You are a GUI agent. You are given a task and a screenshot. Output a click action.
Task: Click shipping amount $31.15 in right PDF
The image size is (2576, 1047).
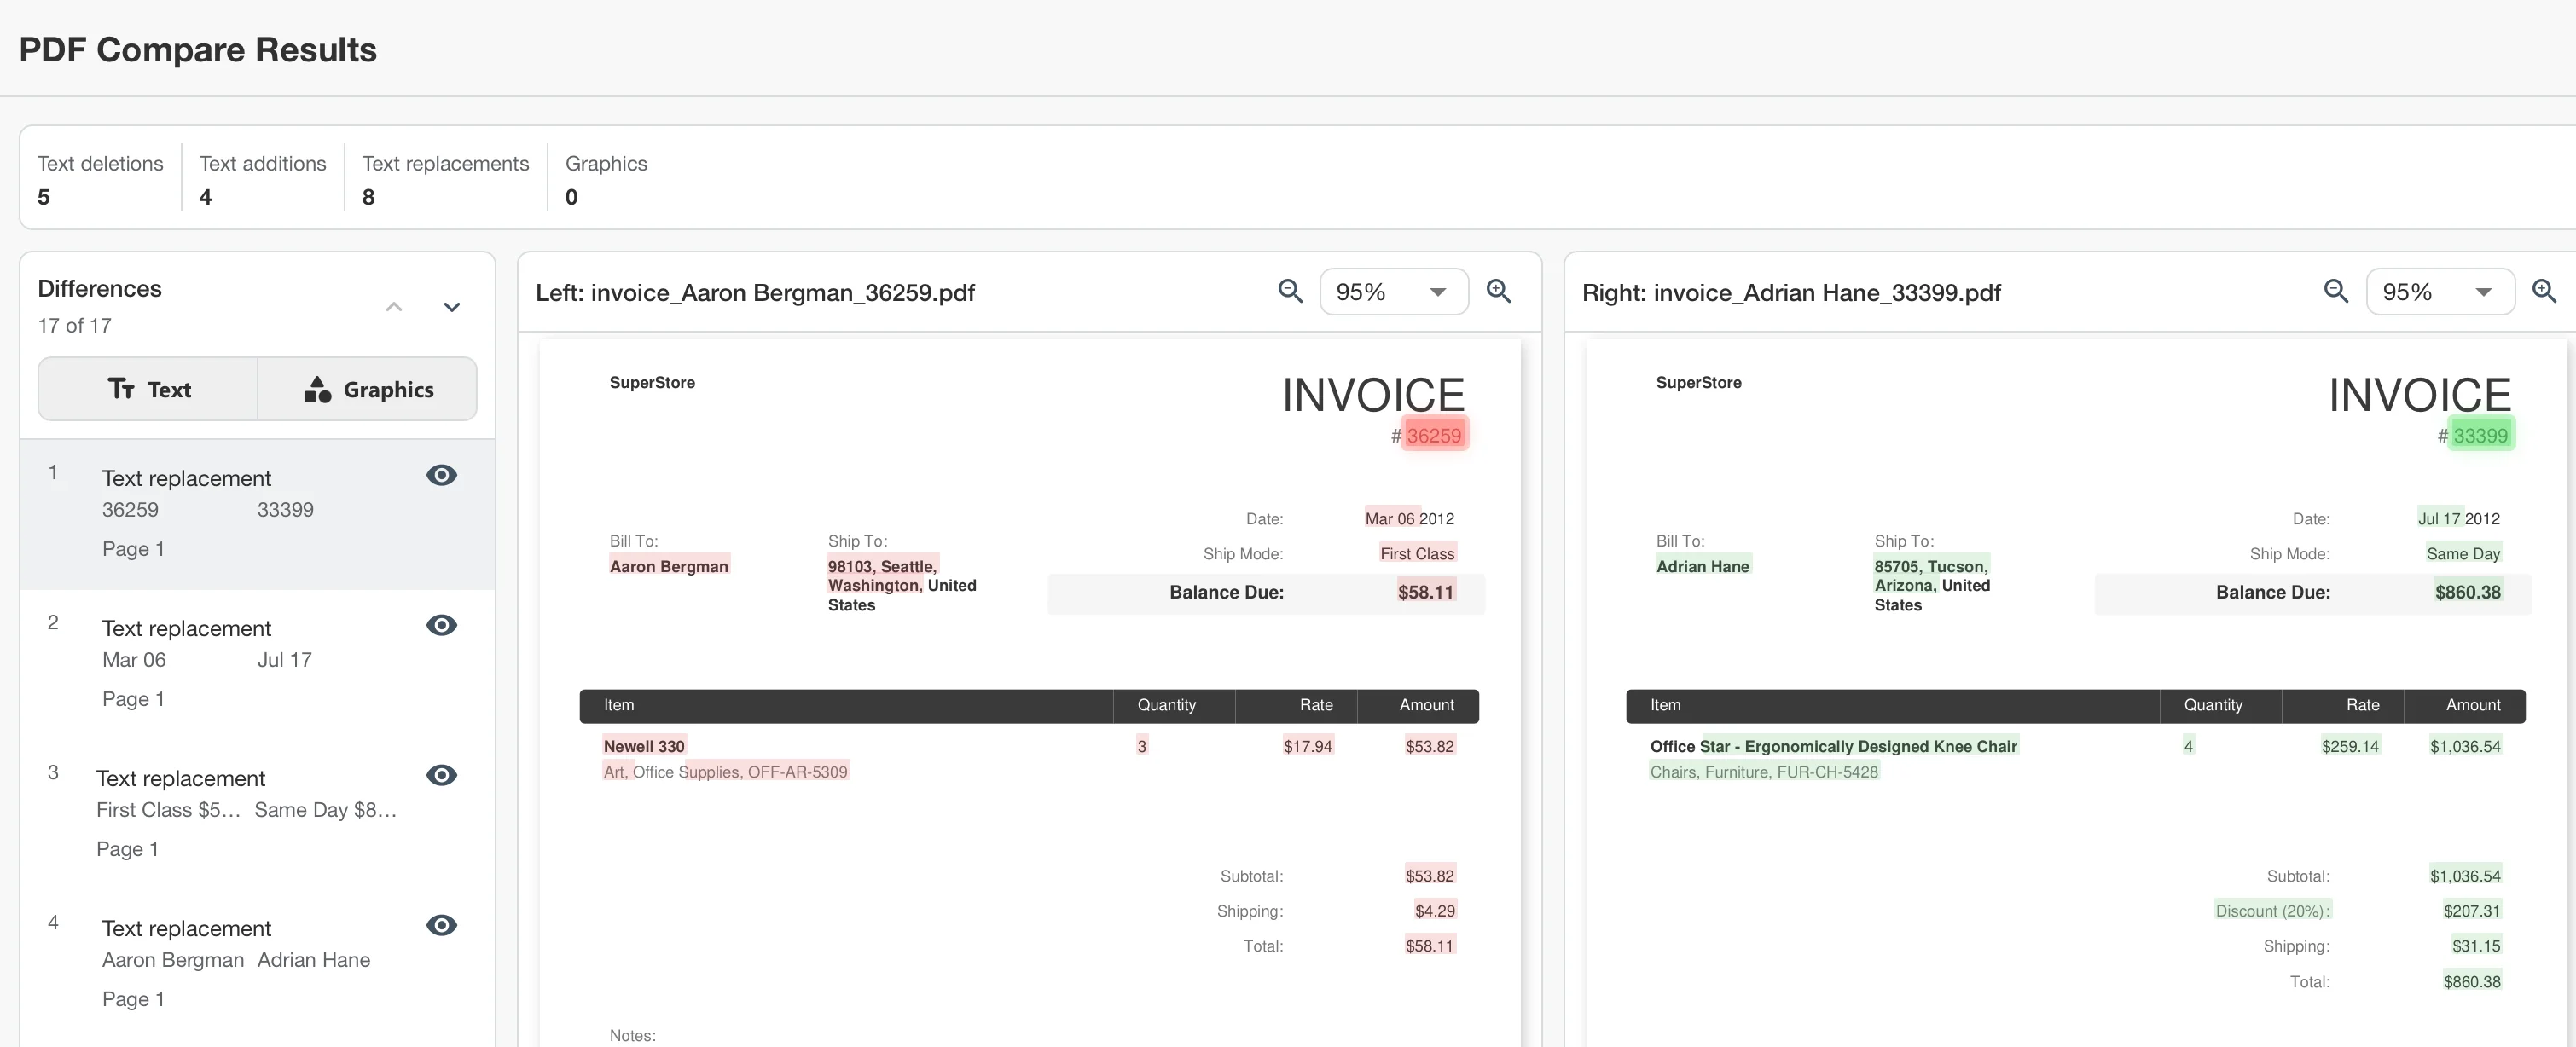tap(2475, 946)
